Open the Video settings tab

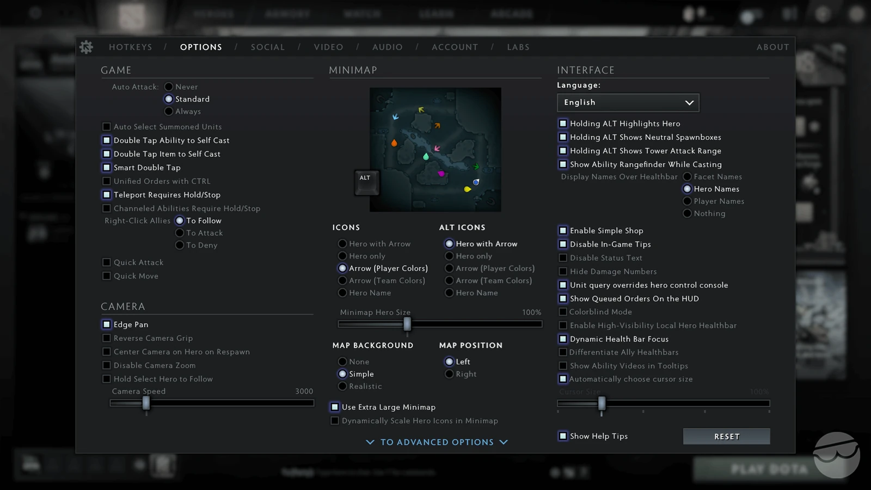(329, 47)
